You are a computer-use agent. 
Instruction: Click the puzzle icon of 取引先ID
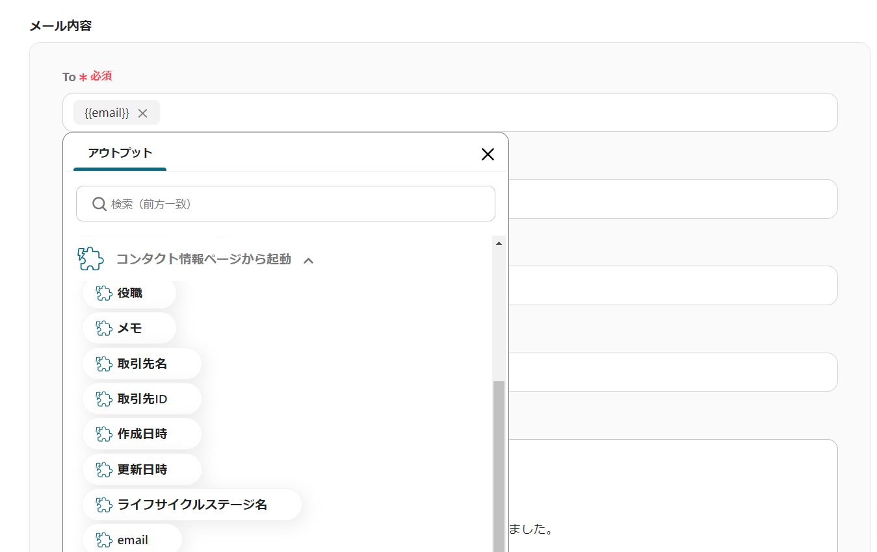tap(104, 399)
